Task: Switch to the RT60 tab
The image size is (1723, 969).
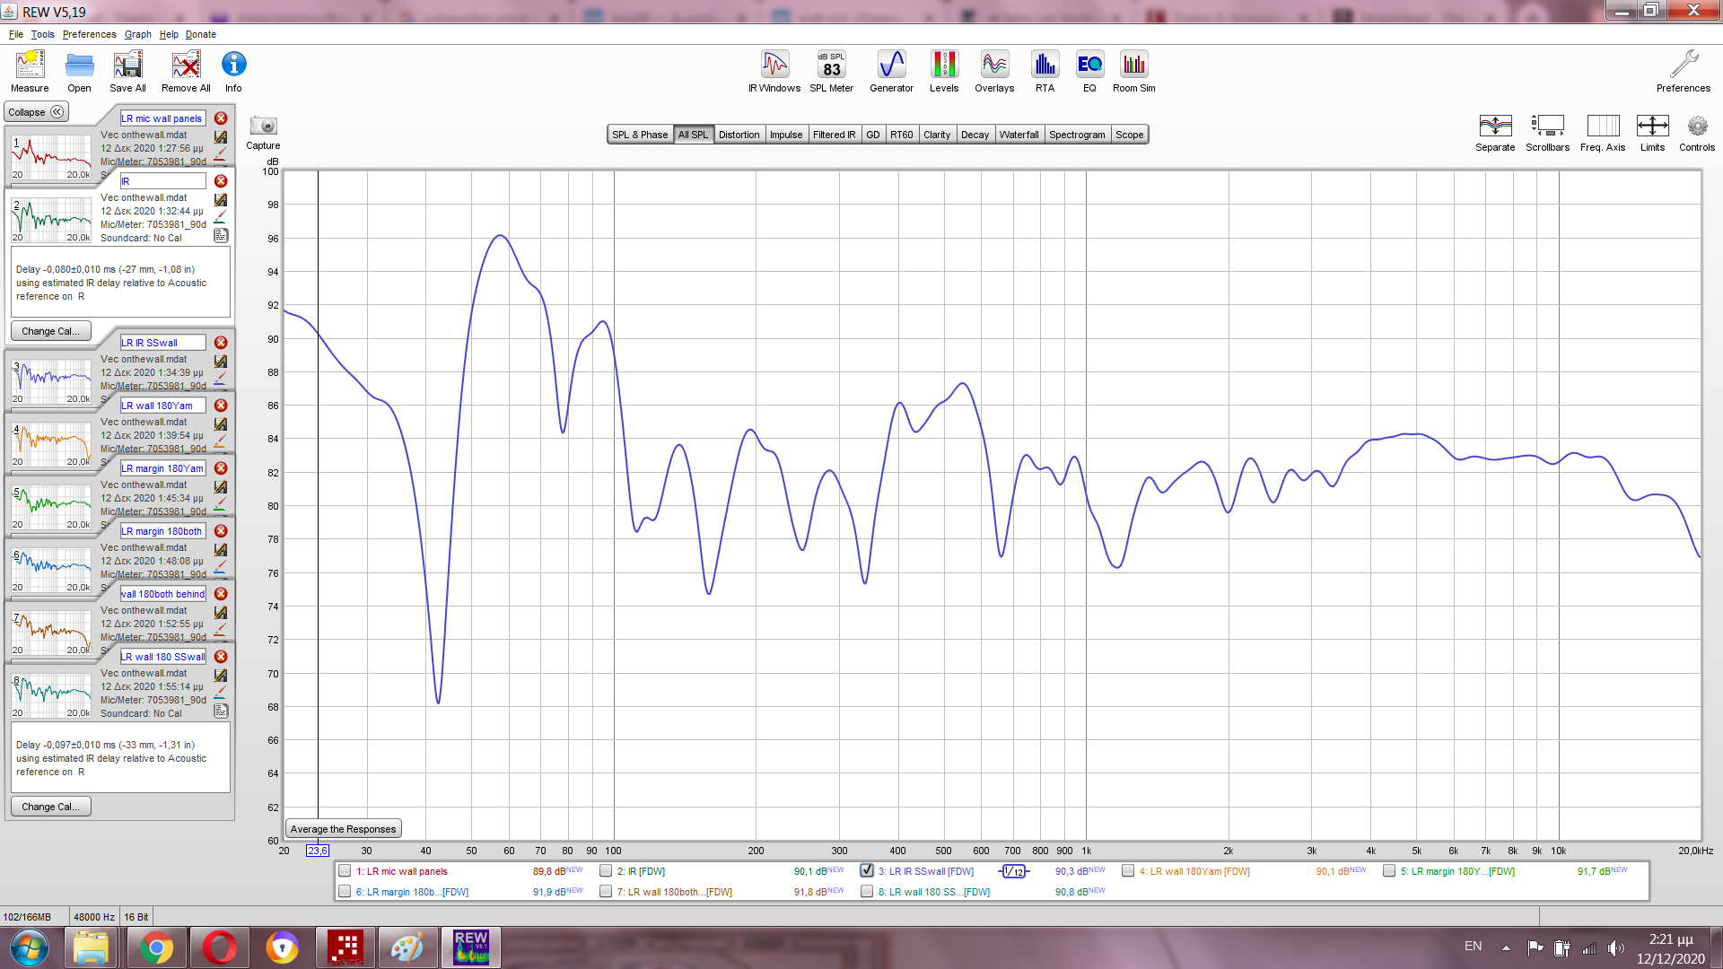Action: click(x=901, y=135)
